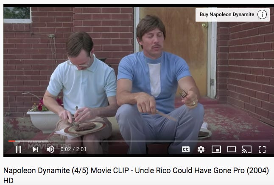Pause the video playback

pyautogui.click(x=18, y=149)
